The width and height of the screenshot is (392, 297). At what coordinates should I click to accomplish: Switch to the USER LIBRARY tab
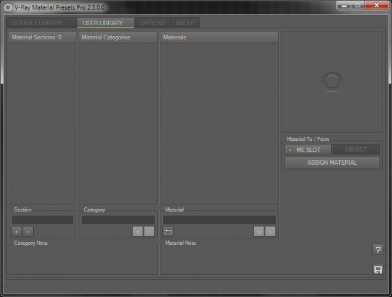(x=106, y=23)
